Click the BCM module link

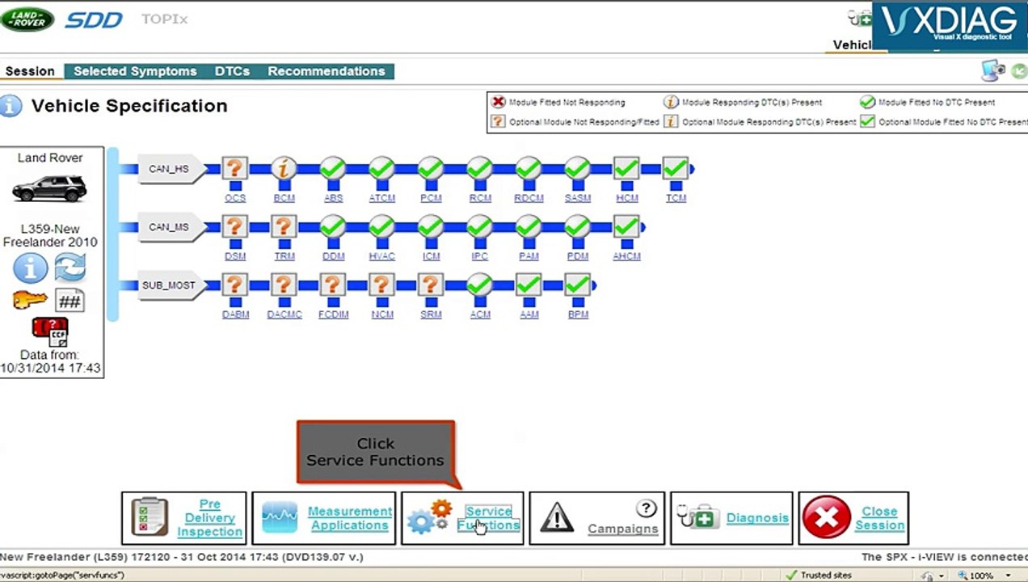point(284,198)
